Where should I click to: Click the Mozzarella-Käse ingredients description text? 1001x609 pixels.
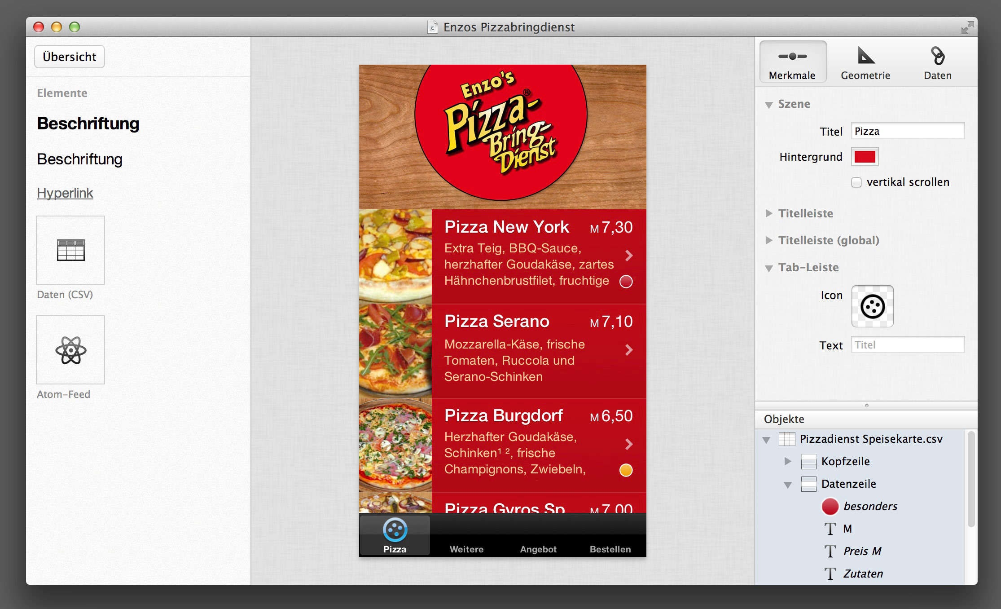click(515, 361)
